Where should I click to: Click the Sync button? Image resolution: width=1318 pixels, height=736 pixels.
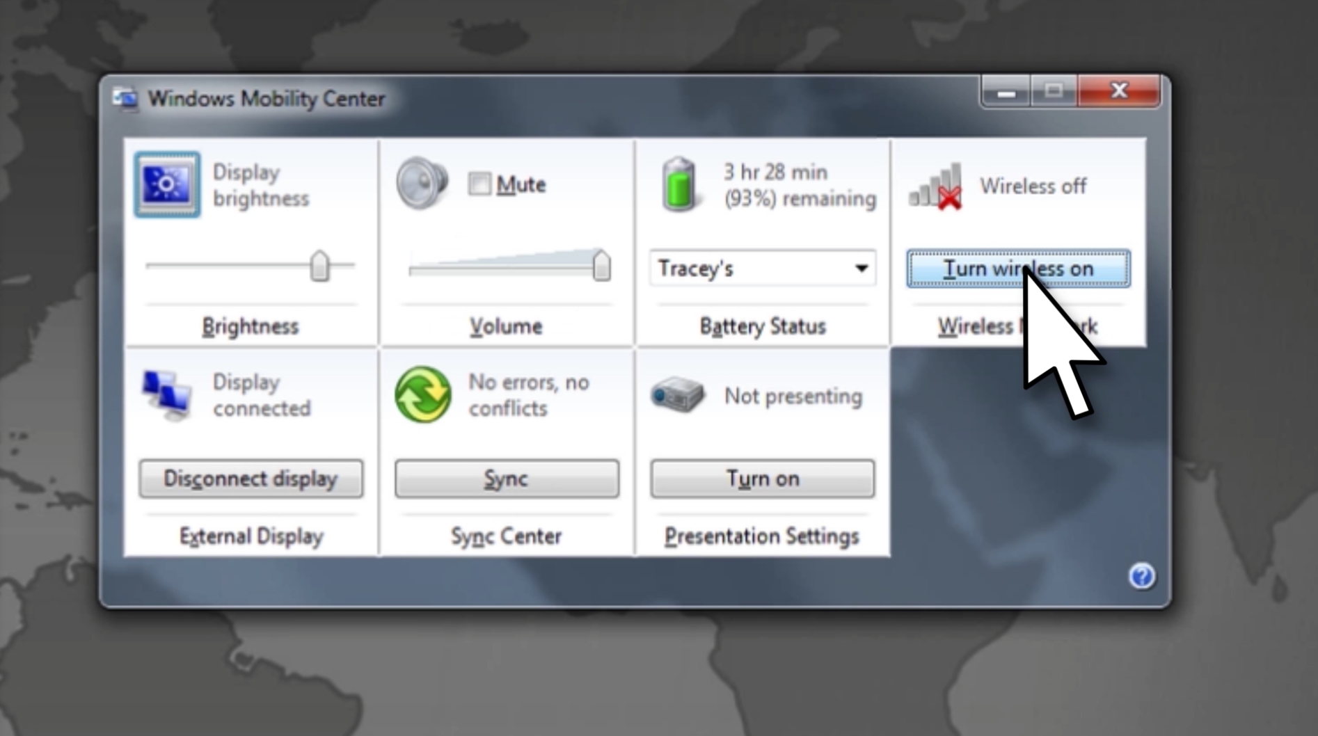[507, 479]
